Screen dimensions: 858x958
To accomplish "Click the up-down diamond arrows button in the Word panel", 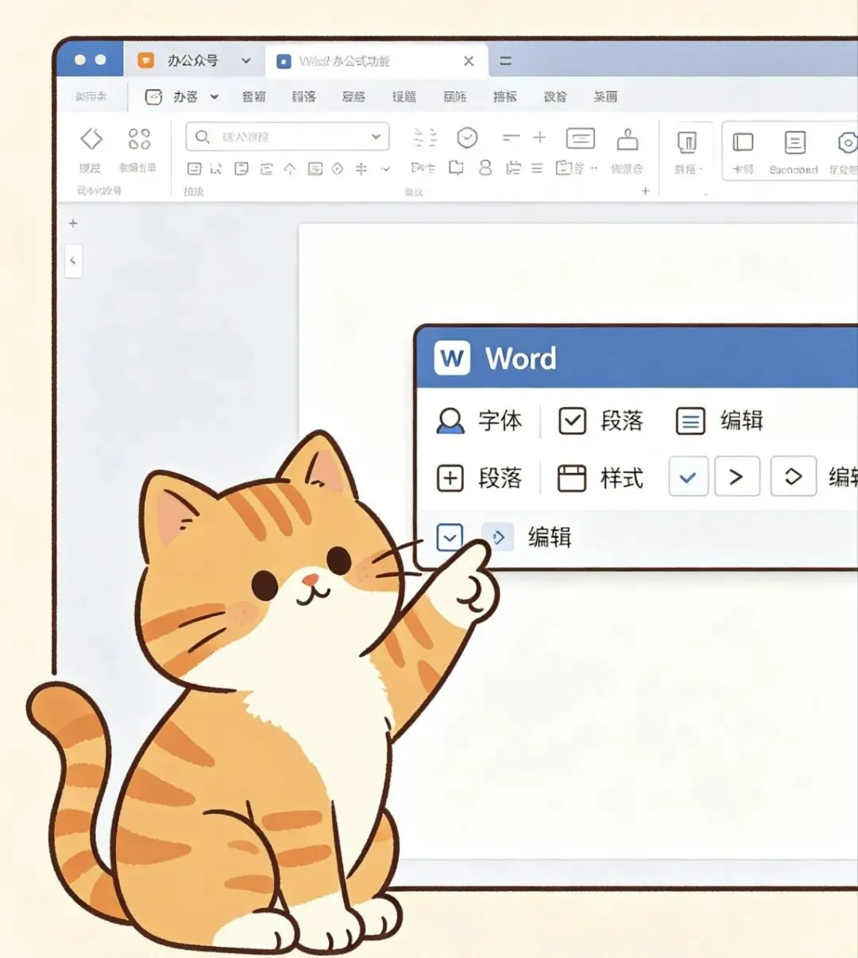I will pos(794,477).
